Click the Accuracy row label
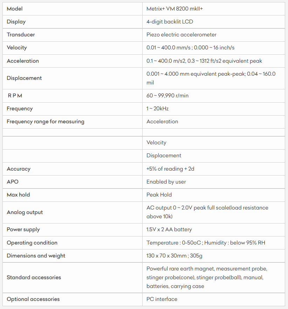Screen dimensions: 288x309 (x=19, y=169)
